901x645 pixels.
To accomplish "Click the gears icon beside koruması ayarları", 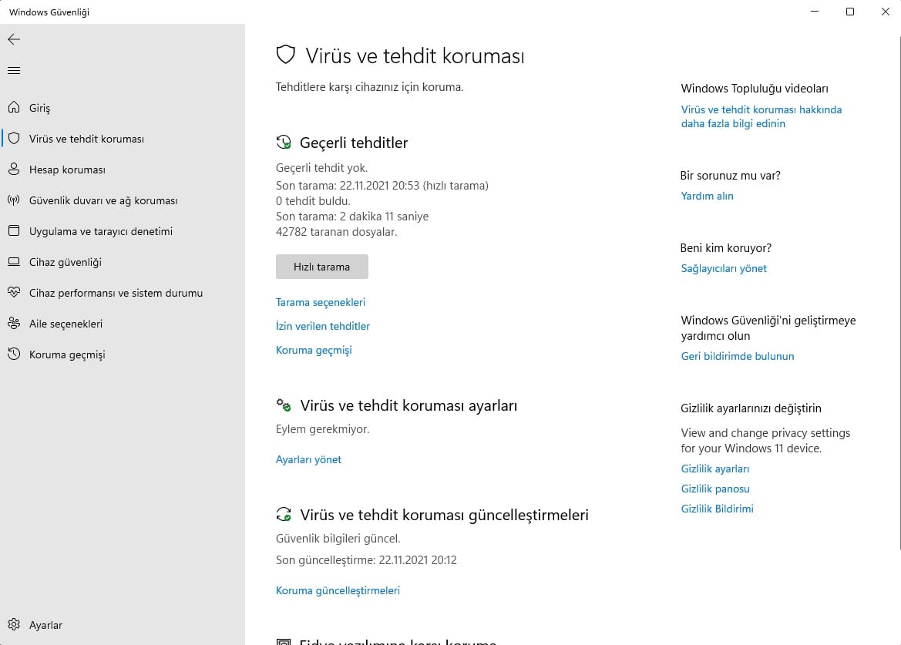I will (284, 405).
